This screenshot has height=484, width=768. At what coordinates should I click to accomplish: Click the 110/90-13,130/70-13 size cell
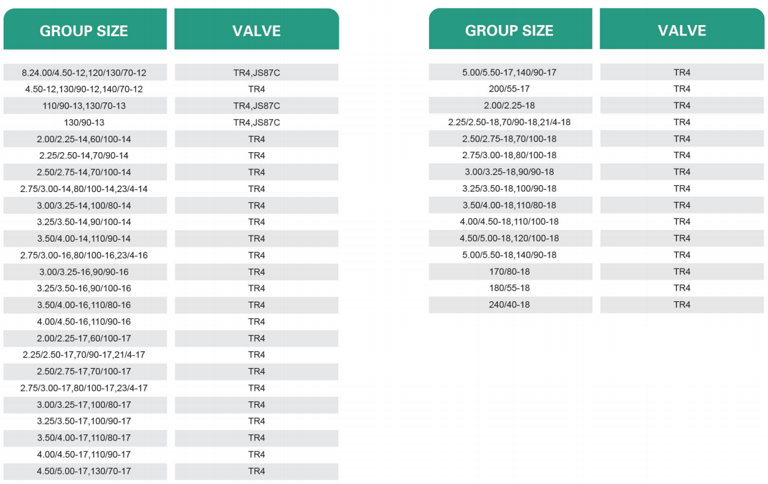coord(84,106)
